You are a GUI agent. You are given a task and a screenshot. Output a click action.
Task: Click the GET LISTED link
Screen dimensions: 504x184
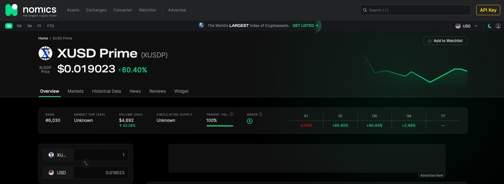tap(305, 26)
